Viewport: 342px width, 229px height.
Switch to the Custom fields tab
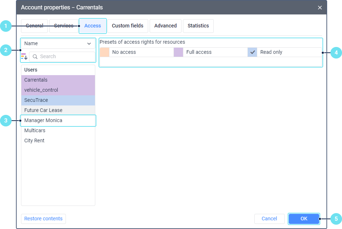(x=128, y=26)
